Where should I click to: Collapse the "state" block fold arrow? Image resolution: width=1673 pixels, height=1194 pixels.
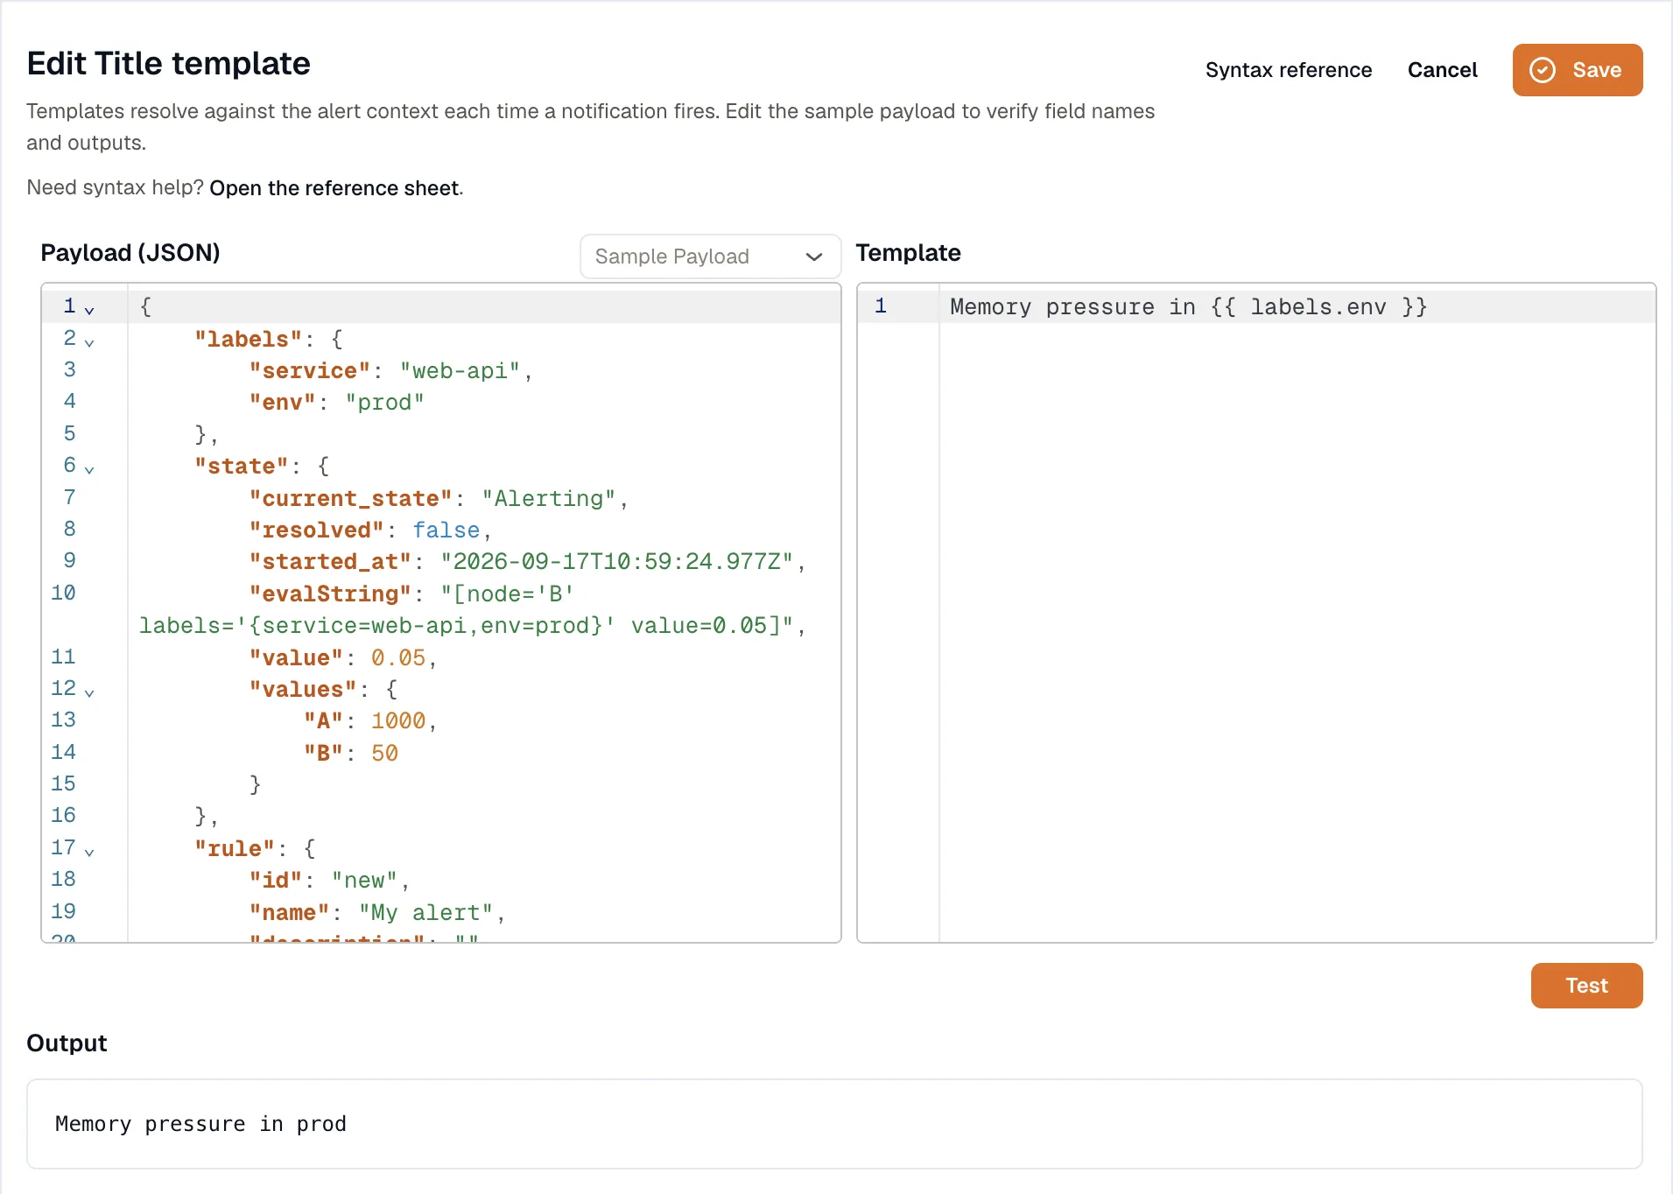click(89, 469)
